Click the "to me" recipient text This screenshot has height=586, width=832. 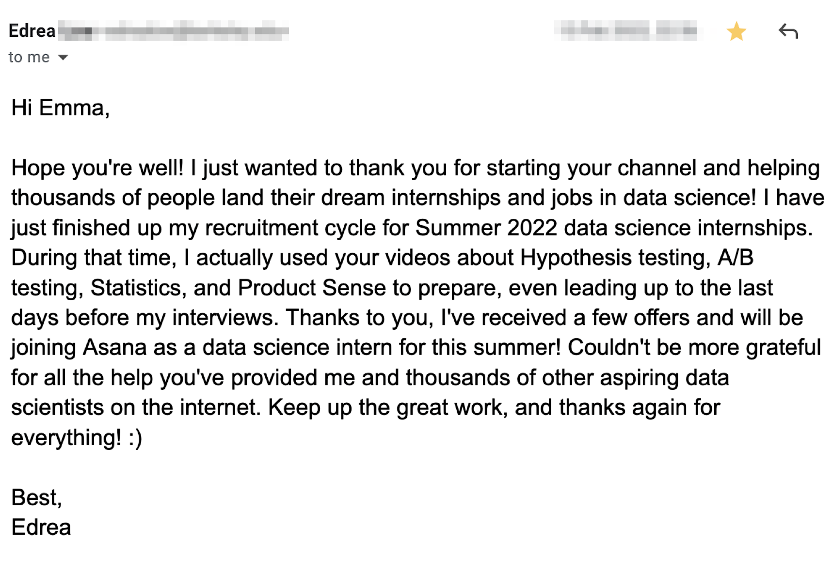29,57
